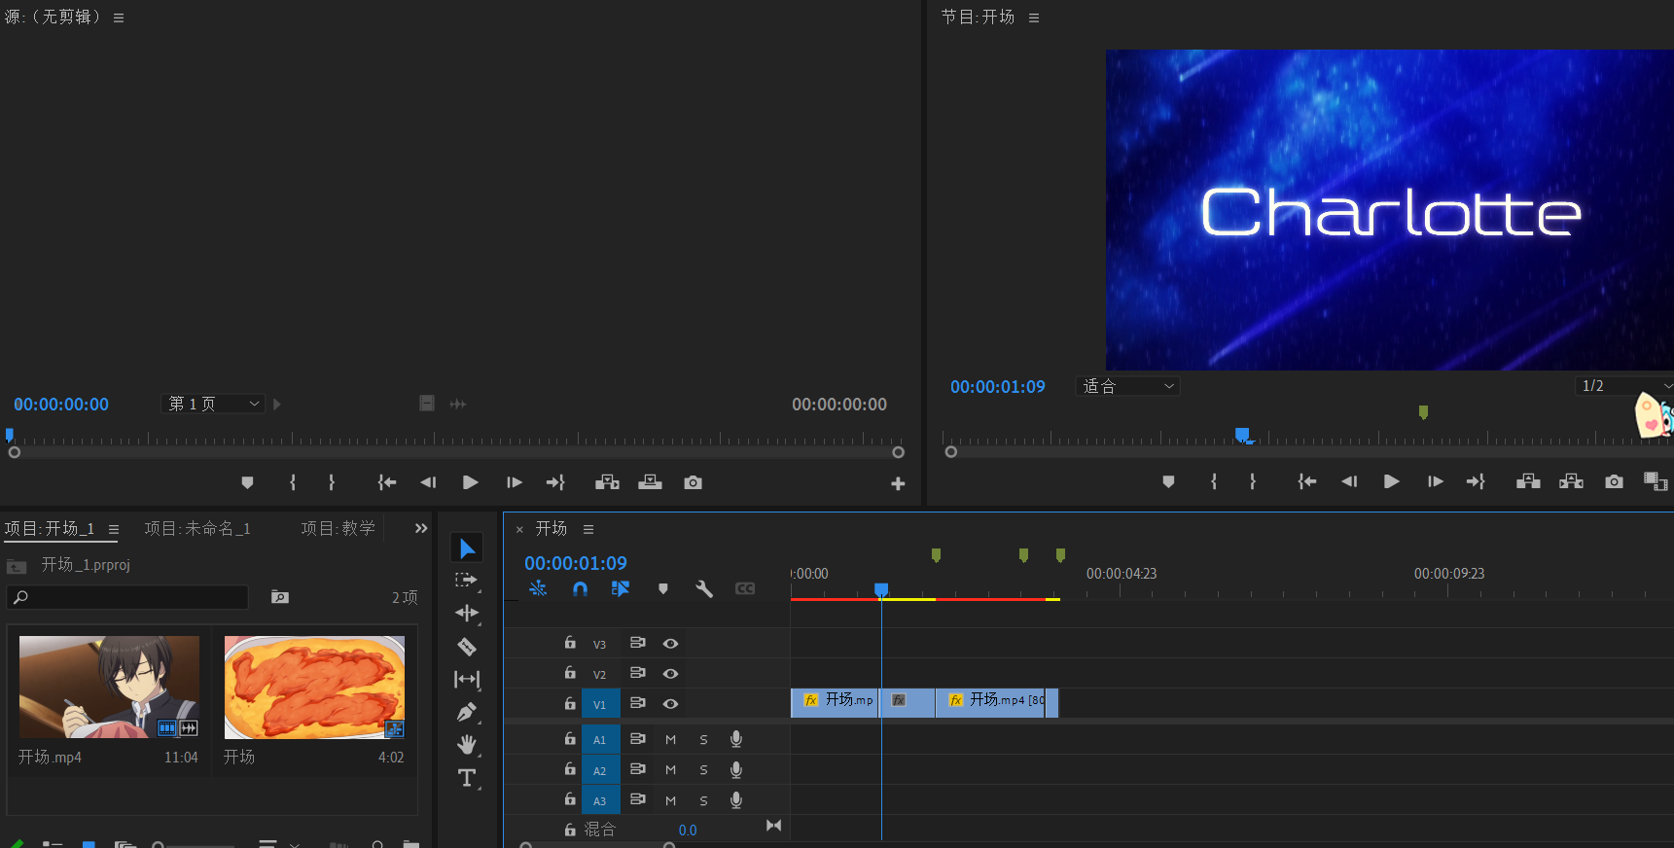The image size is (1674, 848).
Task: Click the blue Program monitor playhead
Action: click(x=1242, y=435)
